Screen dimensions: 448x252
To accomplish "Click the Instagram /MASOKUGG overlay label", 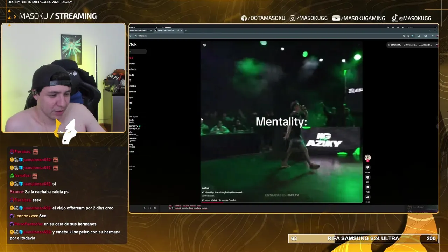I will click(x=308, y=18).
